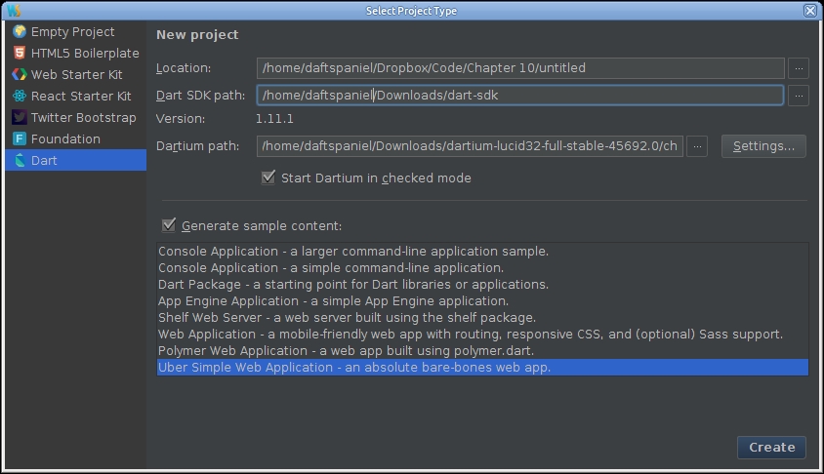
Task: Select the larger command-line Console Application sample
Action: (482, 252)
